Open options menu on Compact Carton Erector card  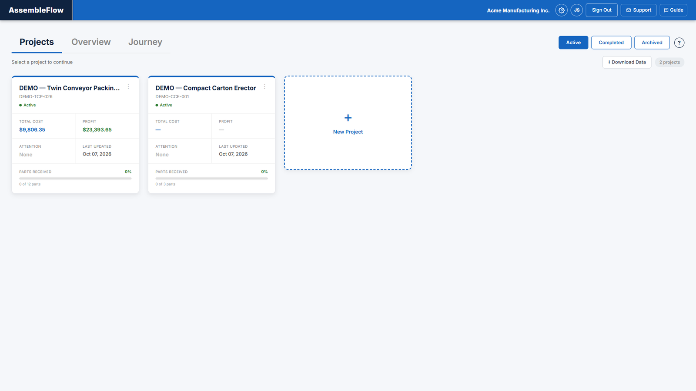pyautogui.click(x=264, y=87)
